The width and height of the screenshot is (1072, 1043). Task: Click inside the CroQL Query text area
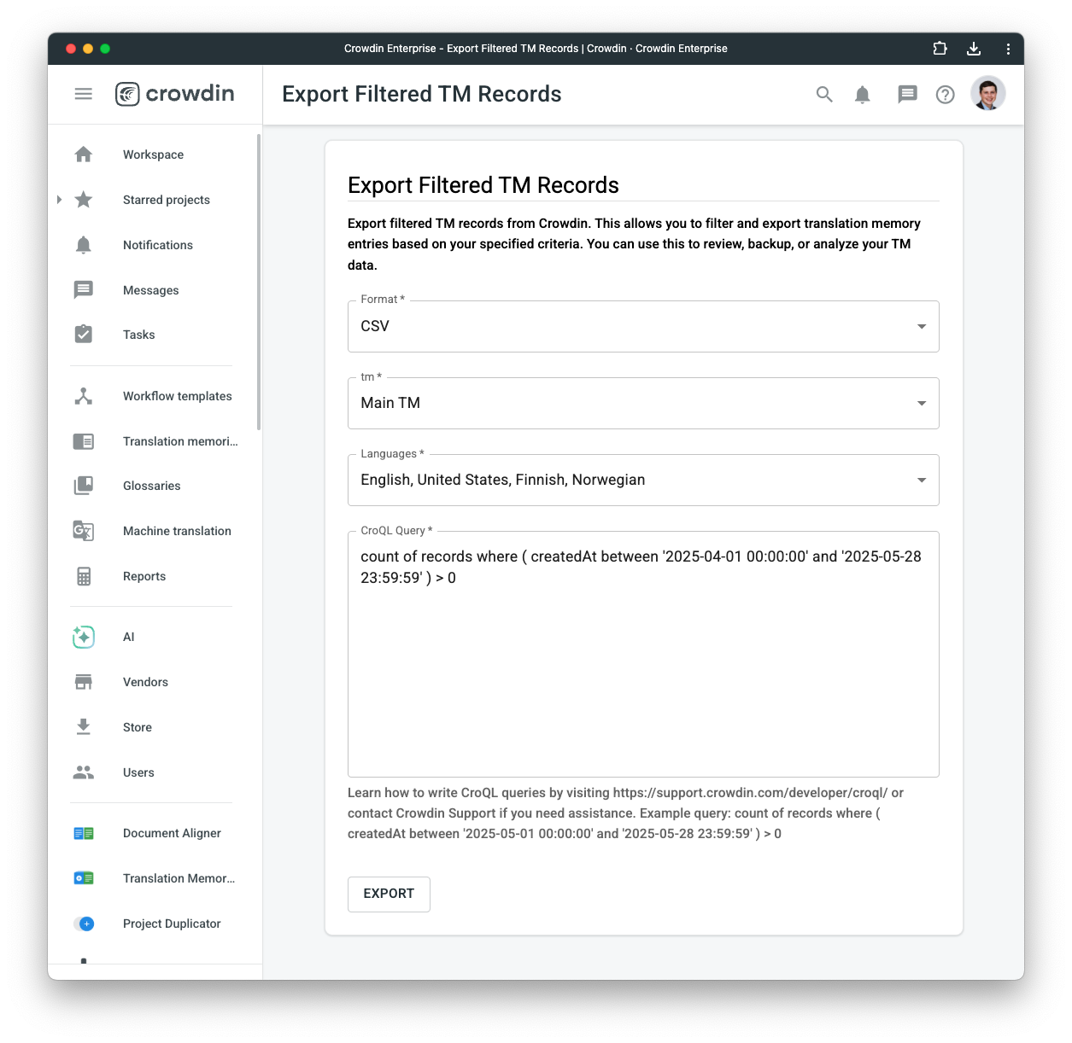pos(643,654)
